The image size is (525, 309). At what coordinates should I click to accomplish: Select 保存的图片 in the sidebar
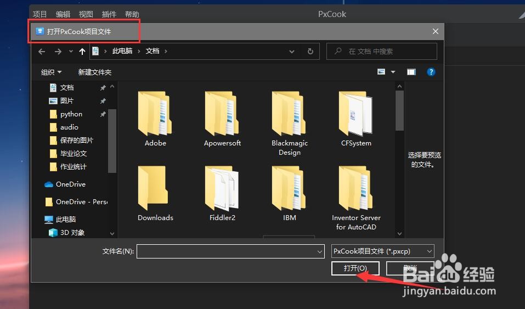click(77, 141)
